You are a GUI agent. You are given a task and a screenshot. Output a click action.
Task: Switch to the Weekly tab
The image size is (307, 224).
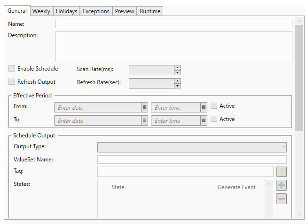pyautogui.click(x=41, y=11)
